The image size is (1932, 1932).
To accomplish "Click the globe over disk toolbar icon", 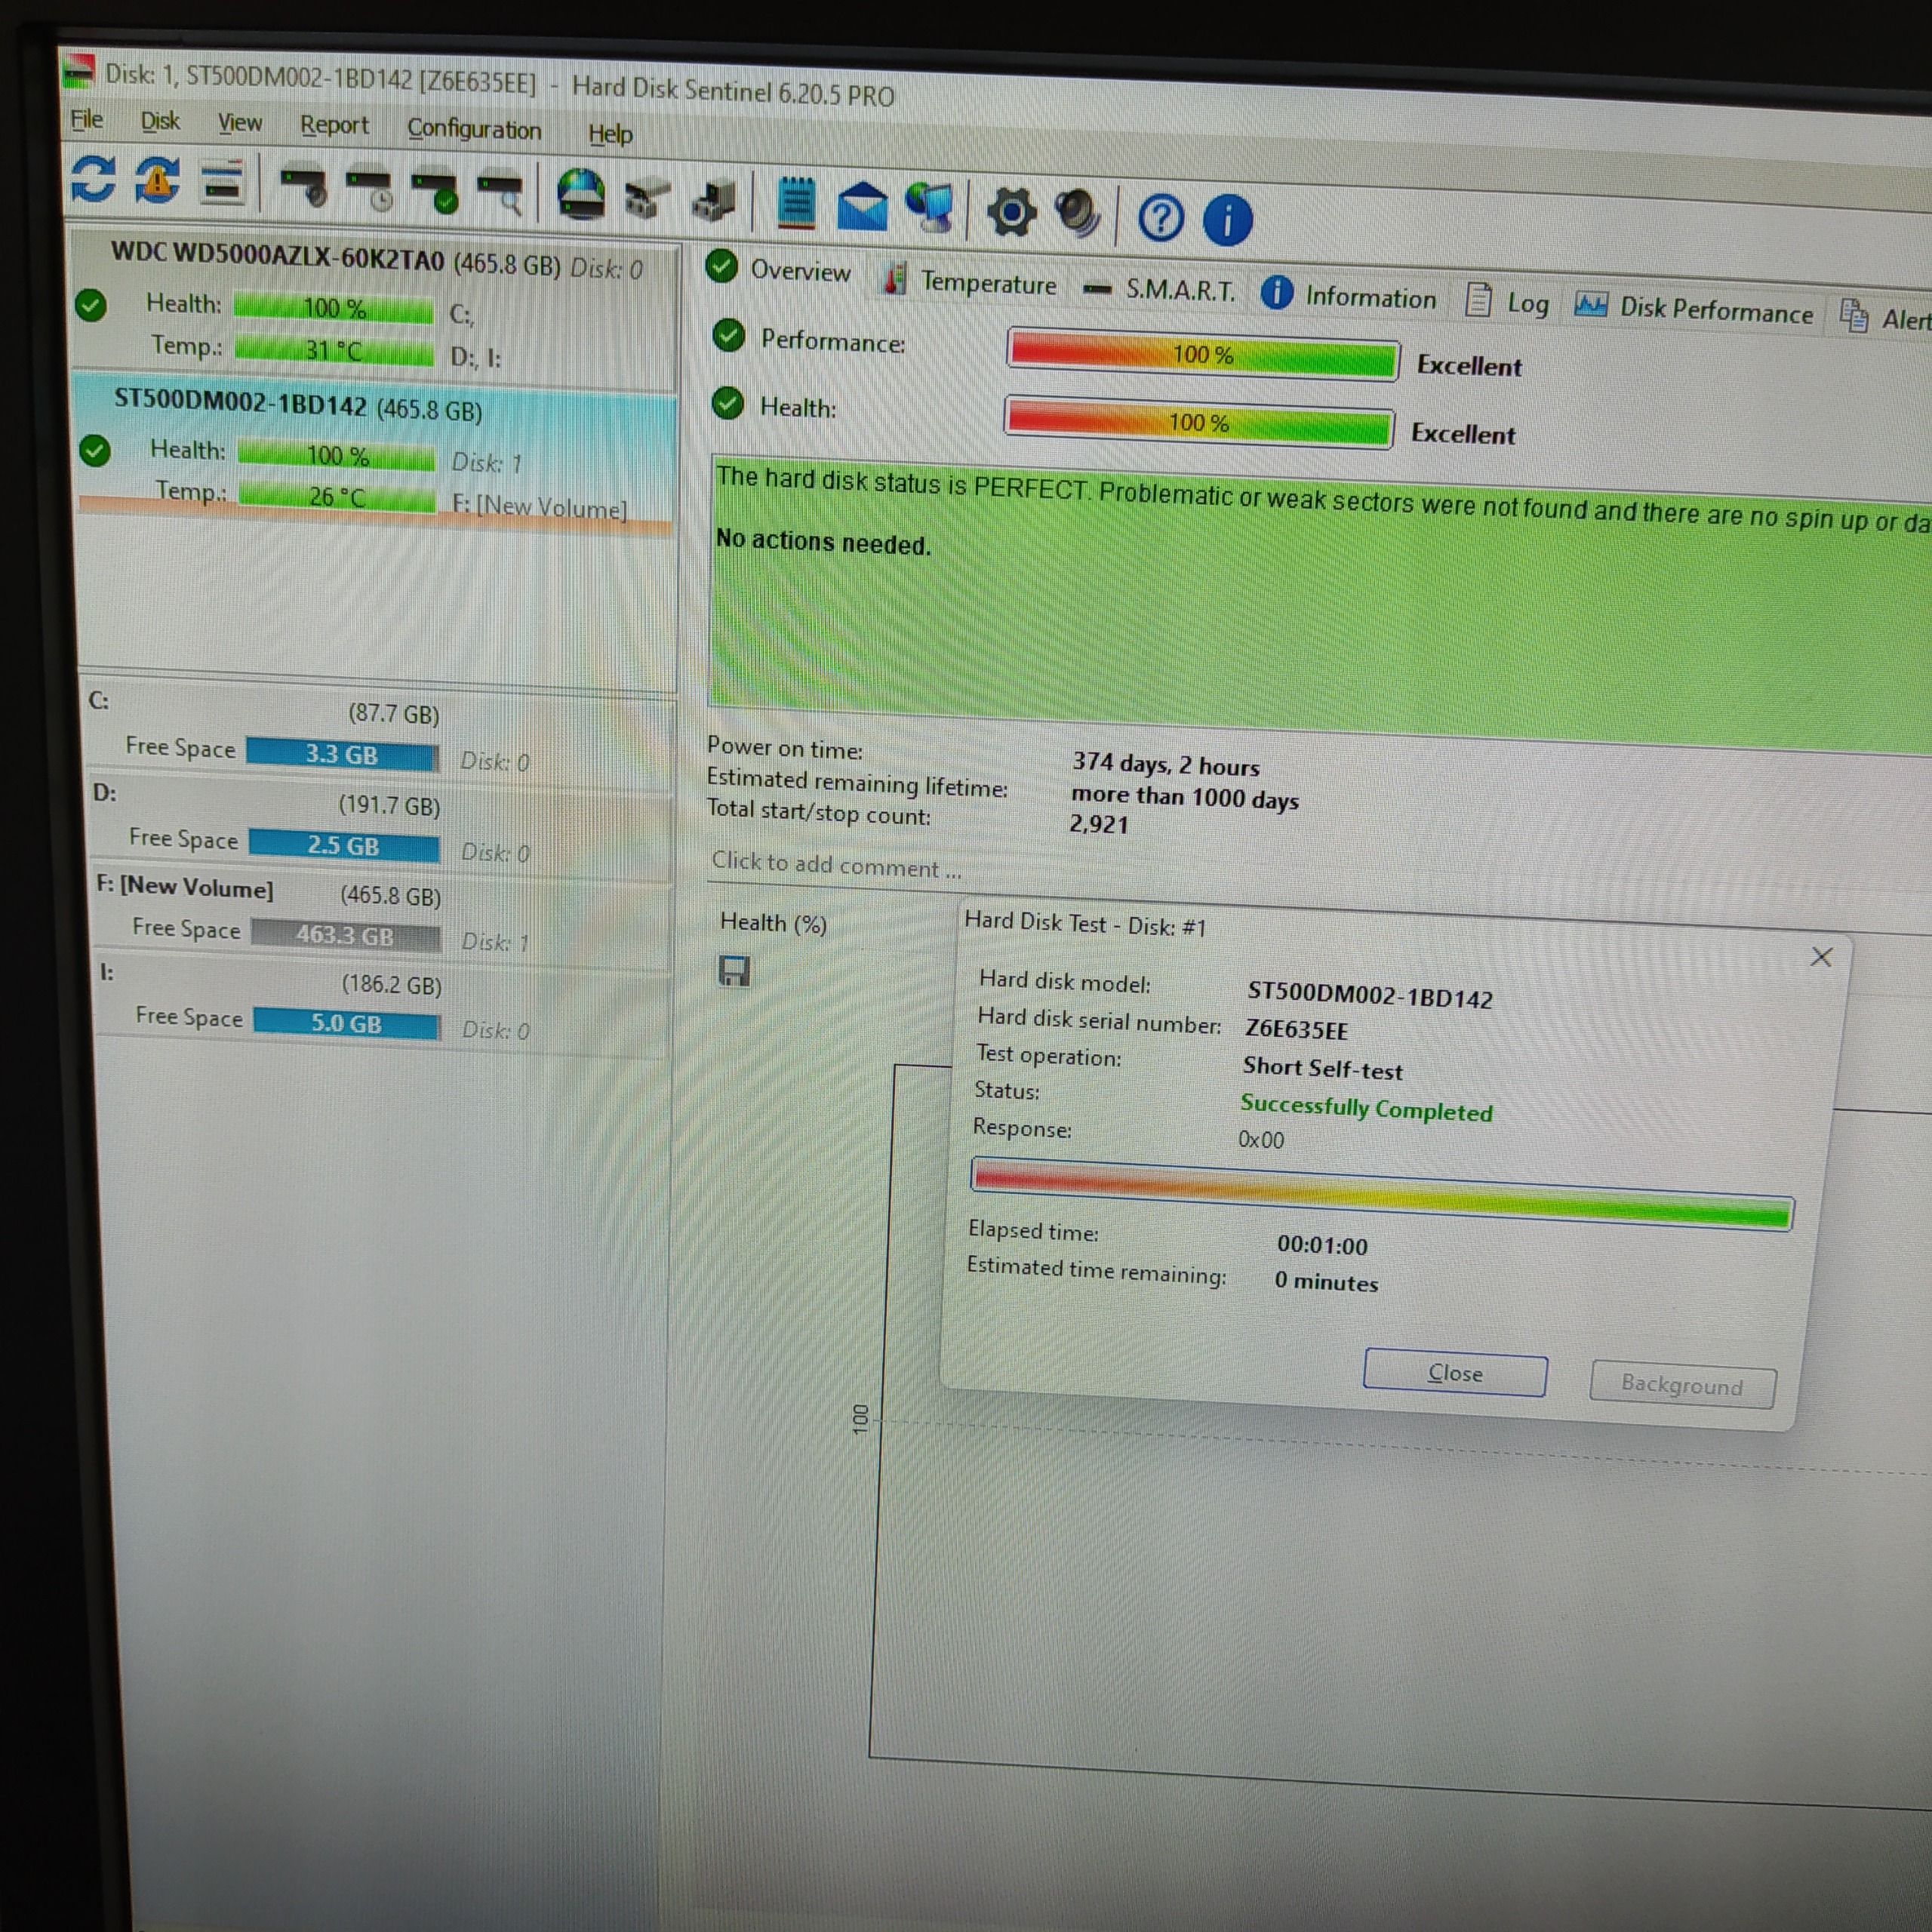I will point(581,195).
